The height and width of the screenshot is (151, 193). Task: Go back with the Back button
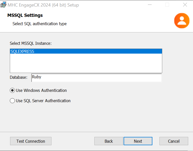point(109,141)
